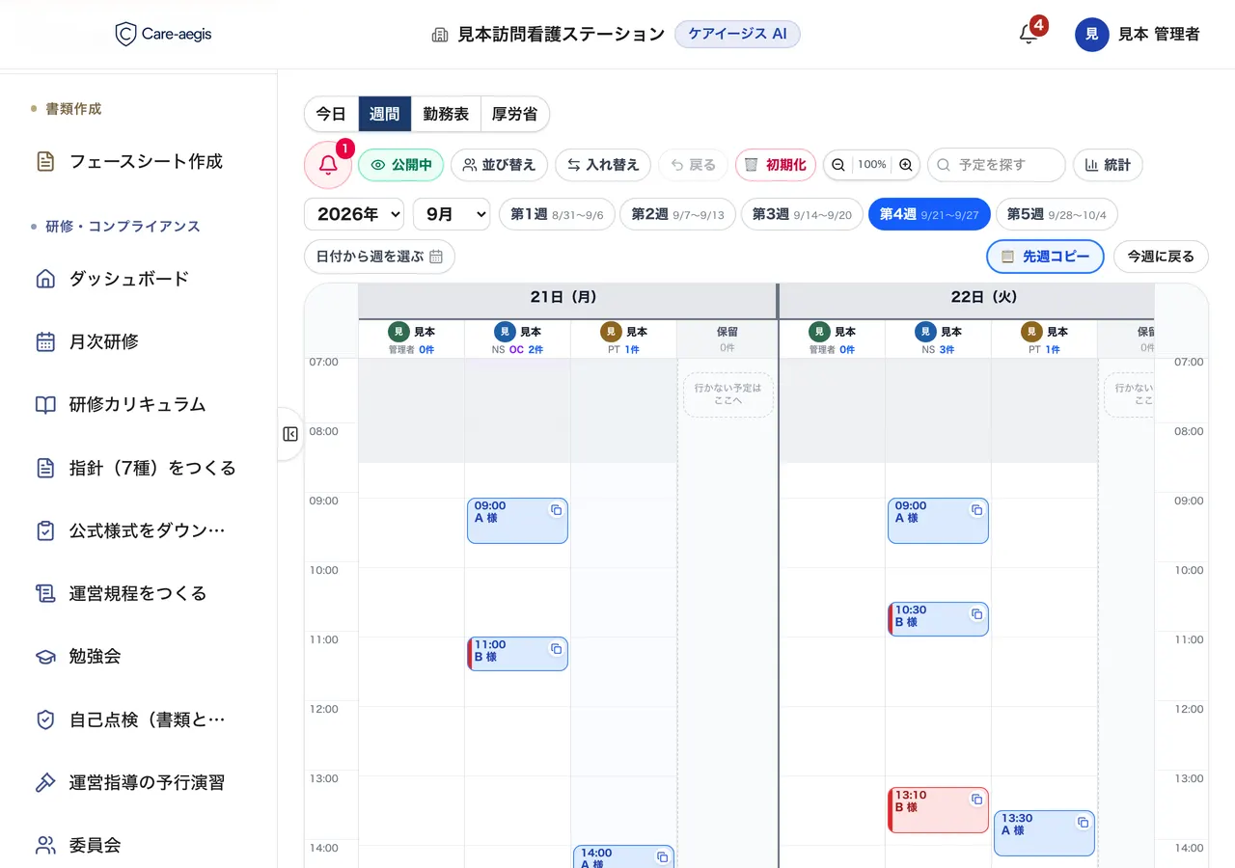Click the 先週コピー button

click(1045, 257)
